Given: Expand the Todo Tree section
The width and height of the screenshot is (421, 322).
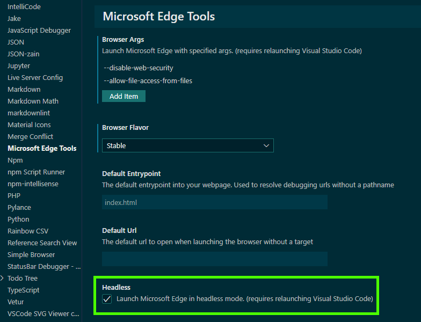Looking at the screenshot, I should [2, 278].
